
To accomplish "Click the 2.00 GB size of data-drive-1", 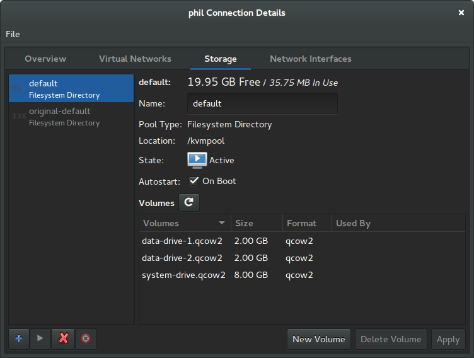I will coord(251,241).
